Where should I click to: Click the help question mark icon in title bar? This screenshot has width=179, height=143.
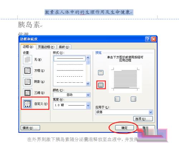point(147,39)
